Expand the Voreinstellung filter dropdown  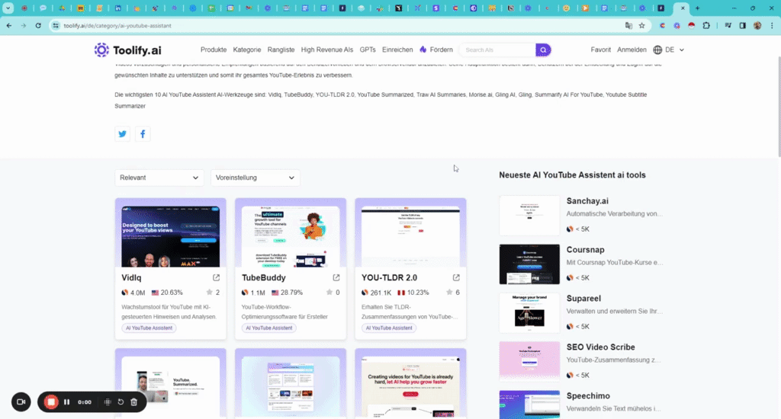(x=256, y=178)
